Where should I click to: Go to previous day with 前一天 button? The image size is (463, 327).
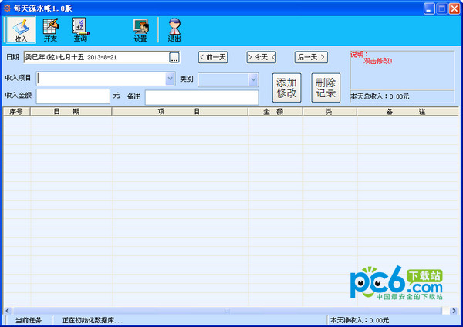[x=213, y=57]
